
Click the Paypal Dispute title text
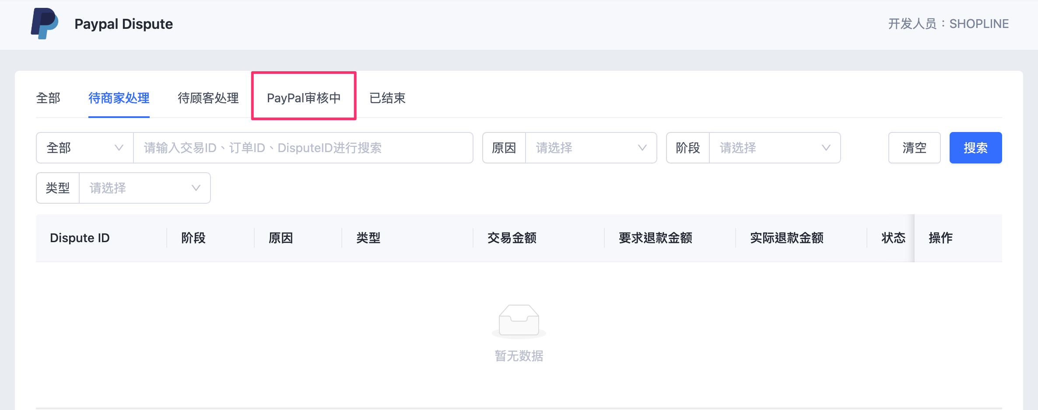pos(124,24)
